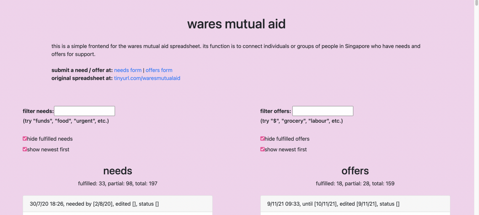Click the submit a need / offer label
This screenshot has height=215, width=479.
82,70
